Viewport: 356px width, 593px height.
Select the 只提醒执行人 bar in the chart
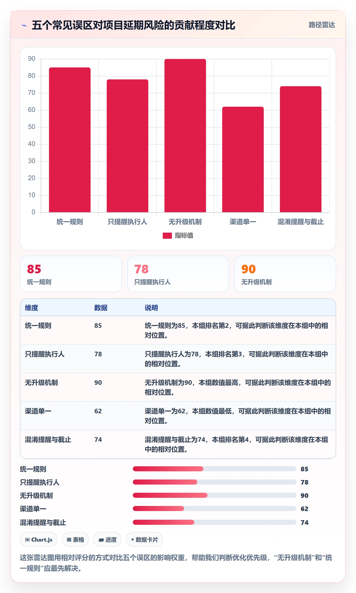click(127, 146)
